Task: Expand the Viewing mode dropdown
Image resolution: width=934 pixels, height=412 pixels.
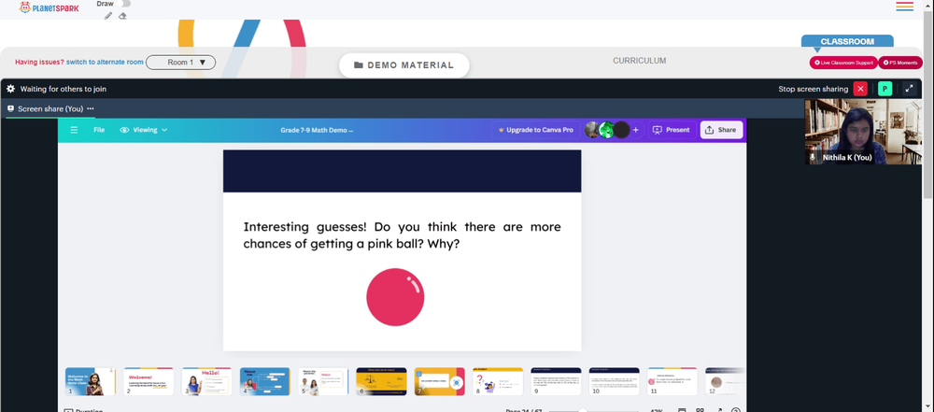Action: pos(144,130)
